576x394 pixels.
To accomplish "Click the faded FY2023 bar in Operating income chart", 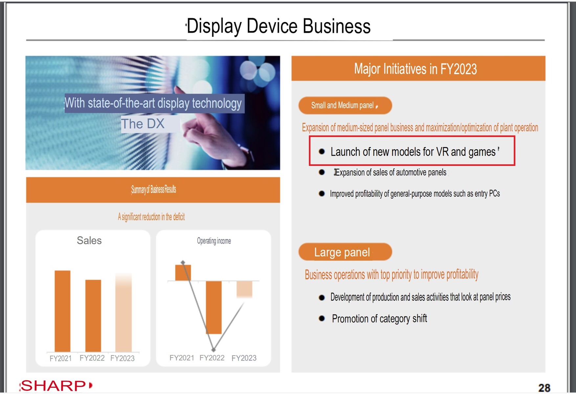I will pos(244,289).
